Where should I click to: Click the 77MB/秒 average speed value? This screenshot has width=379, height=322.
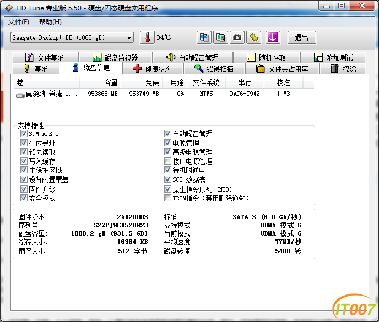coord(288,242)
